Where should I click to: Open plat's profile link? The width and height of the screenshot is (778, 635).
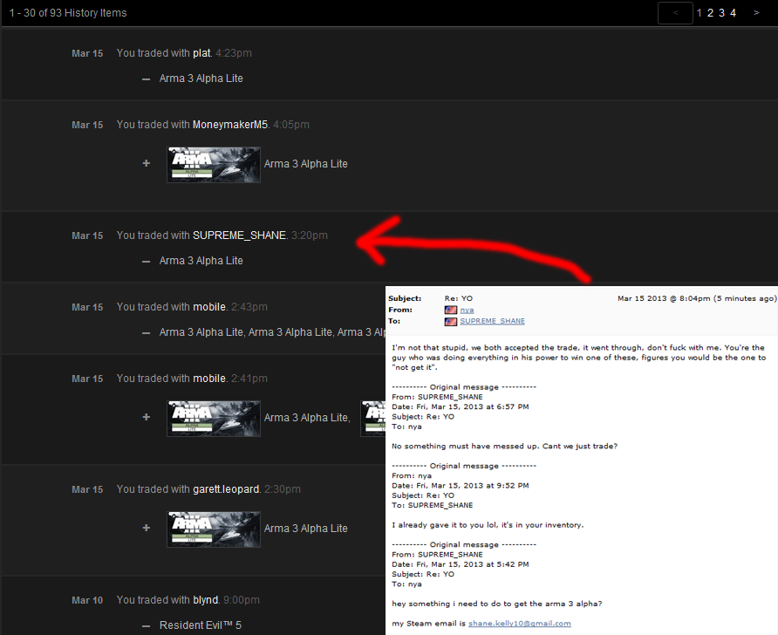201,53
